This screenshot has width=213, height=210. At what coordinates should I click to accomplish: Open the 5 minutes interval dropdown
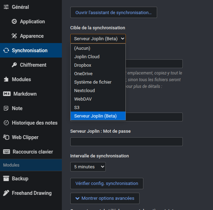point(88,167)
